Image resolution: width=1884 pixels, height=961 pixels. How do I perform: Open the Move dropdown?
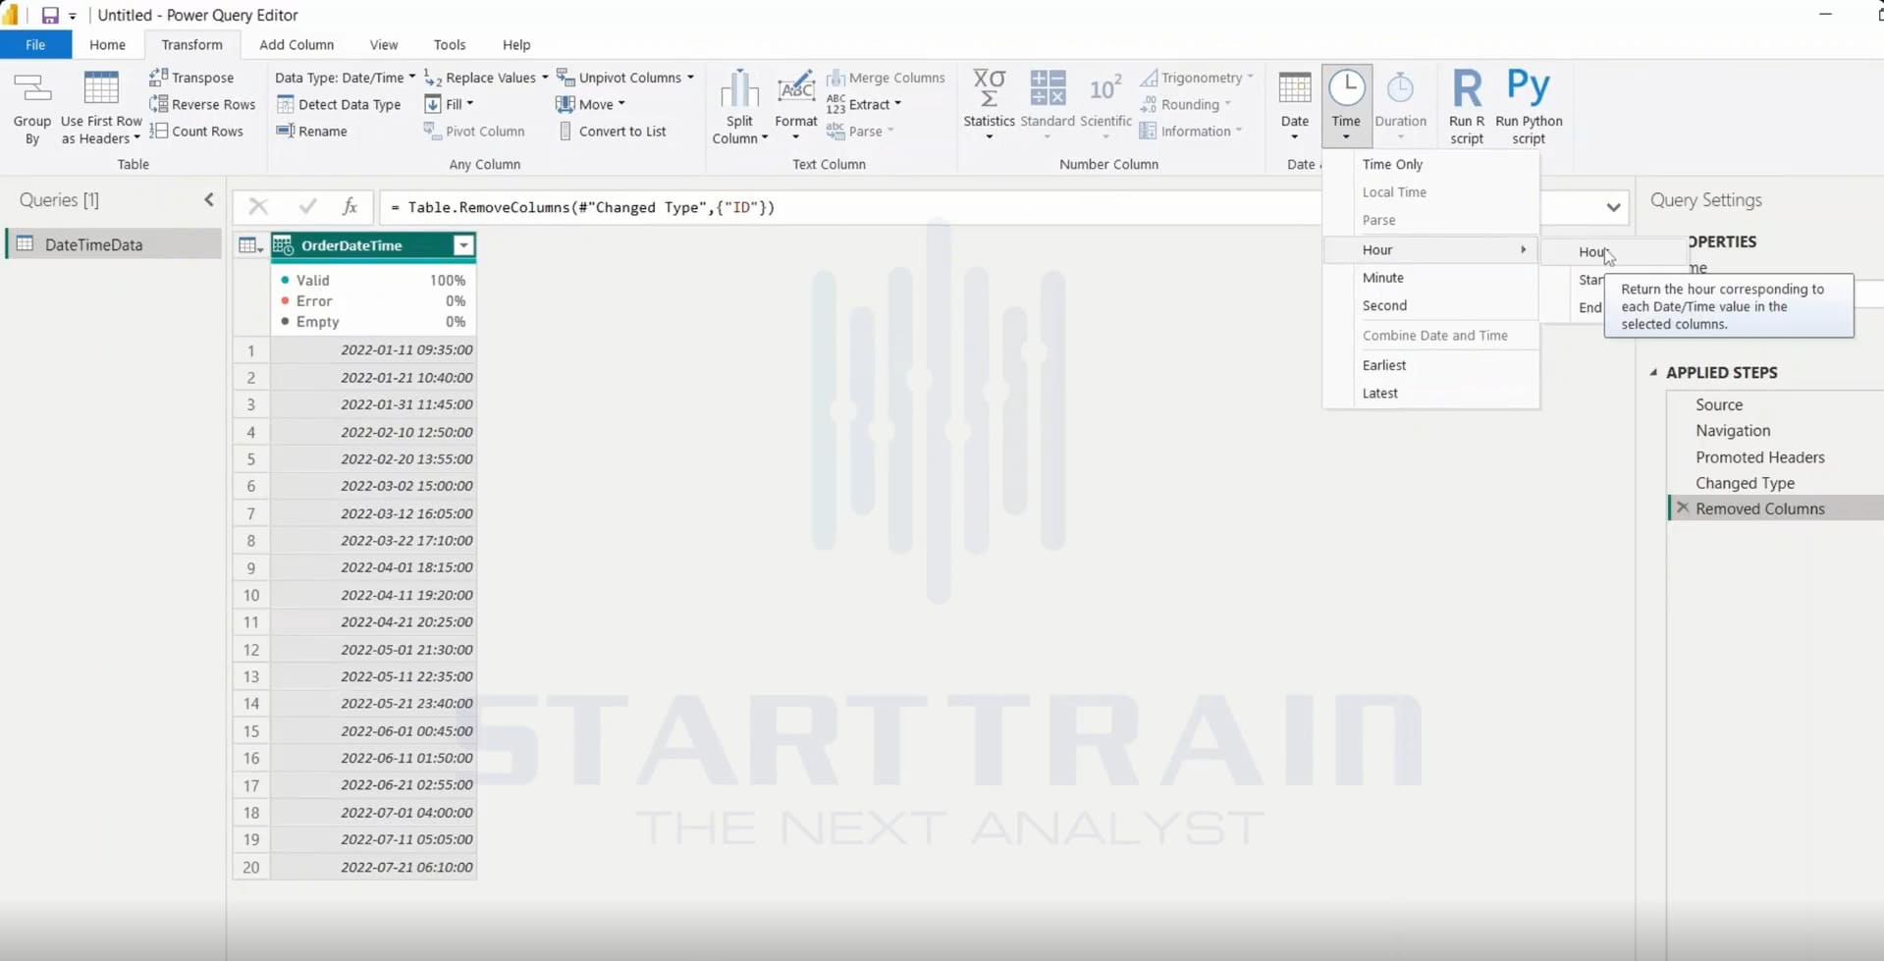coord(590,104)
